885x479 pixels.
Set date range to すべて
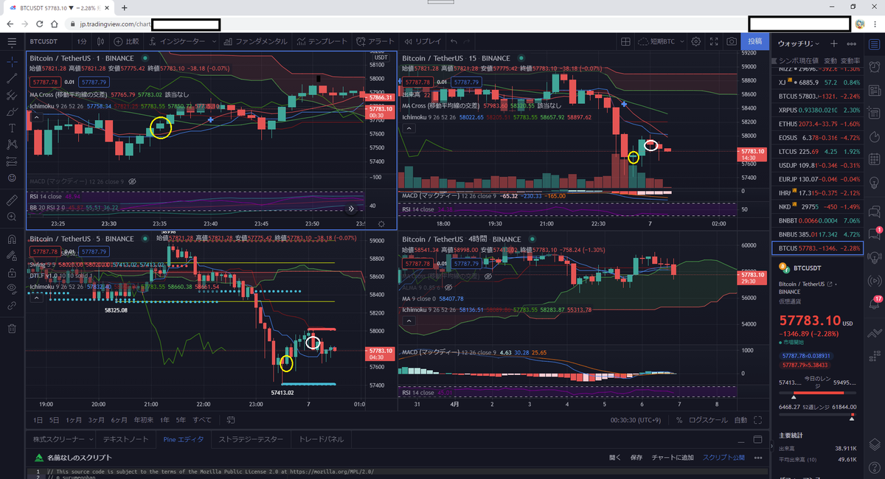pos(201,419)
